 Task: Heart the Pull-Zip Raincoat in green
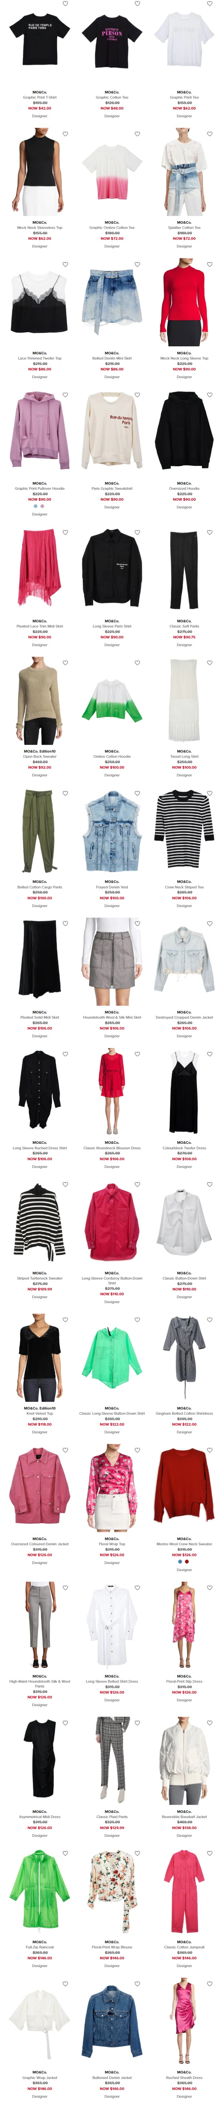coord(65,1853)
